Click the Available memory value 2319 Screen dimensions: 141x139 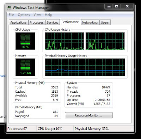pos(55,95)
